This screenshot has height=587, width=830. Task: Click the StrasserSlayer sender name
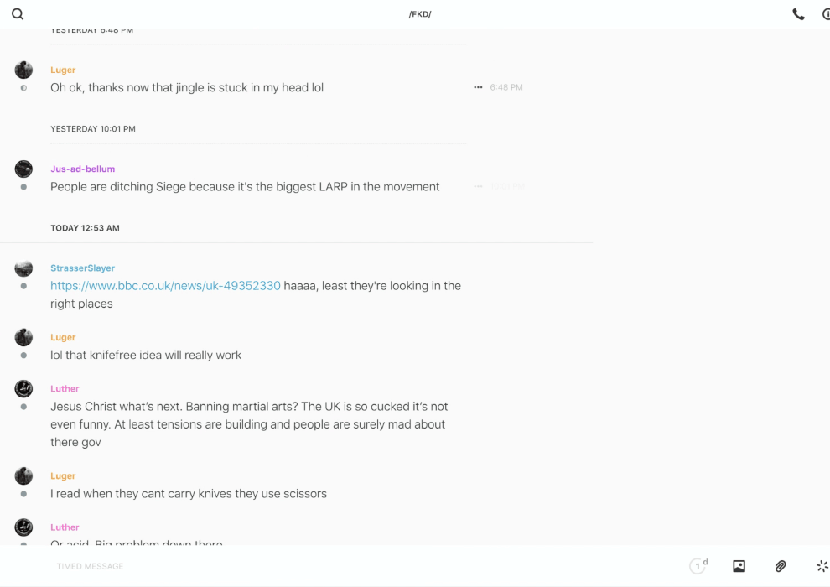pyautogui.click(x=82, y=268)
